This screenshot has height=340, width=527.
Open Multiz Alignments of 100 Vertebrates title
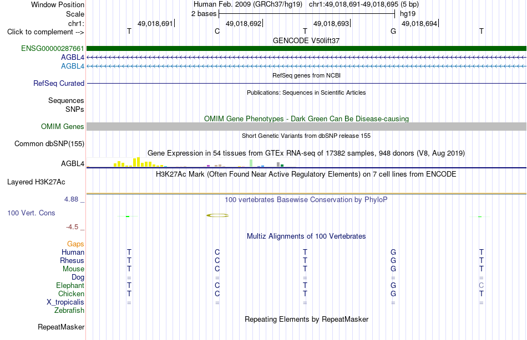(x=306, y=236)
